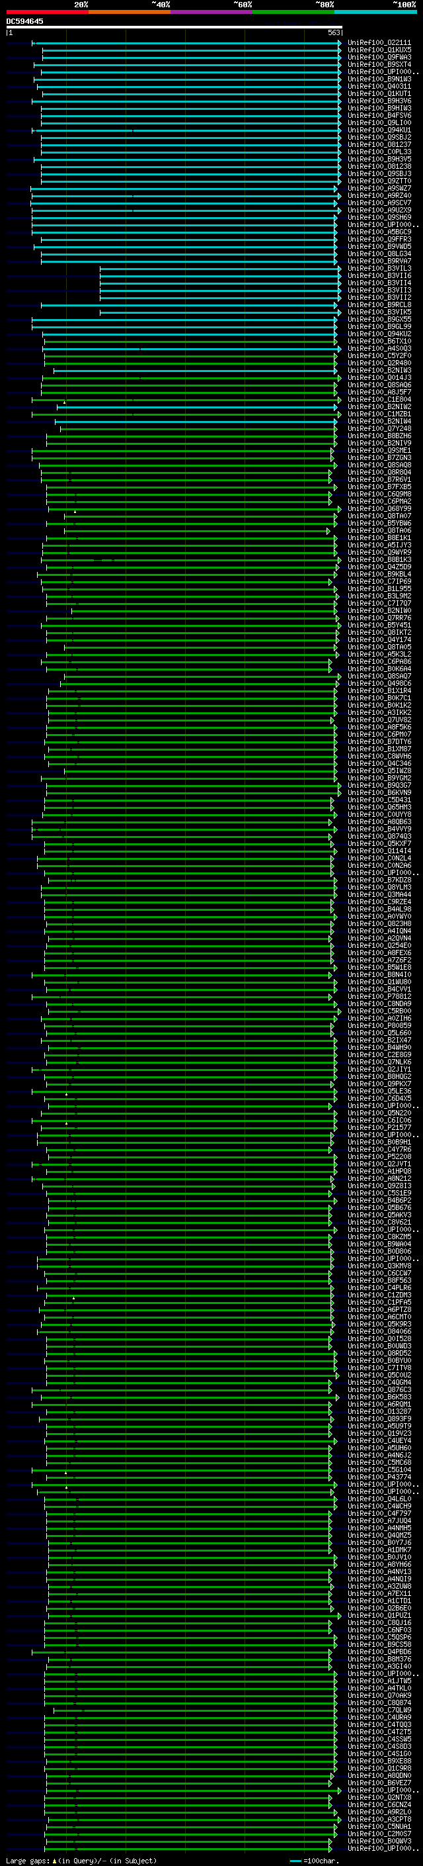
Task: Select hit label UniRef100_B4FSV6
Action: (379, 115)
